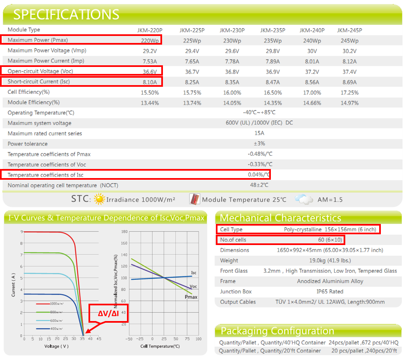Click the Isc line label on temperature graph

click(194, 273)
